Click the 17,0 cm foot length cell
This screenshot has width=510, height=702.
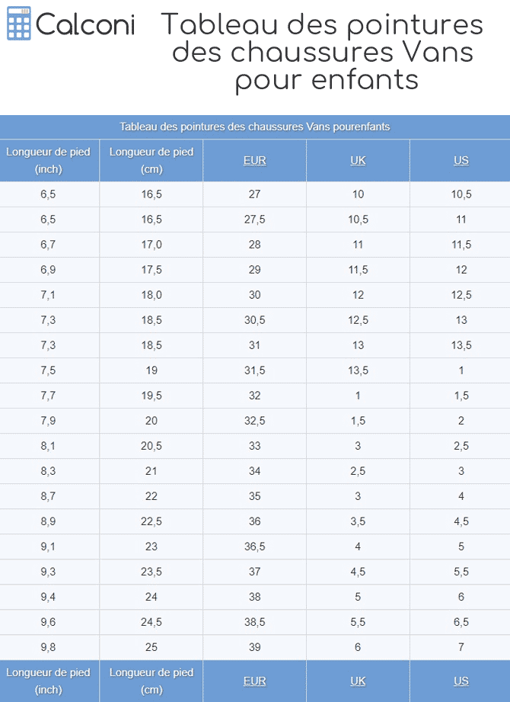click(x=151, y=245)
